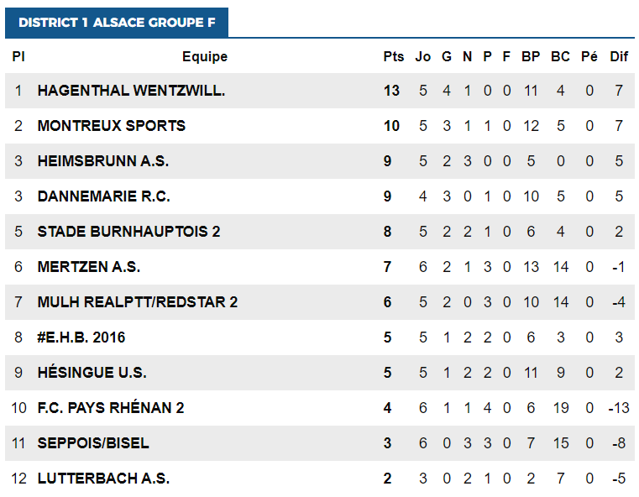Open the Lutterbach A.S. team link
Viewport: 639px width, 497px height.
coord(103,479)
